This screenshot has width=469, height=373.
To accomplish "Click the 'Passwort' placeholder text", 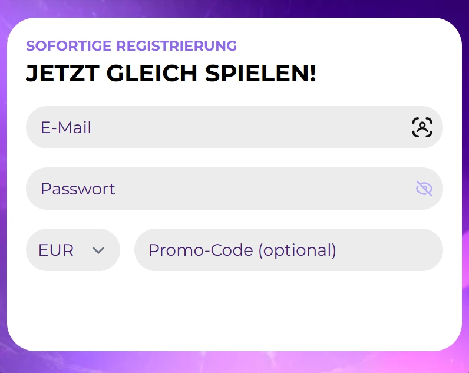I will [78, 189].
